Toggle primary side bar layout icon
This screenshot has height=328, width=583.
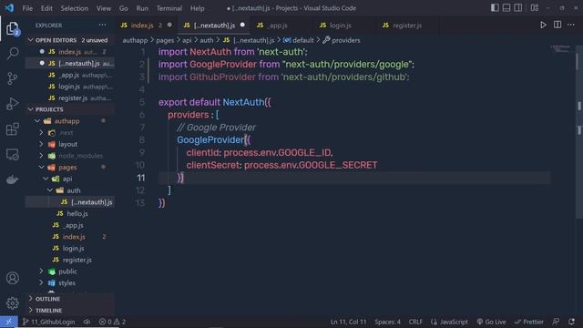point(495,8)
